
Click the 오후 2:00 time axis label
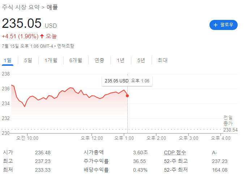156,138
